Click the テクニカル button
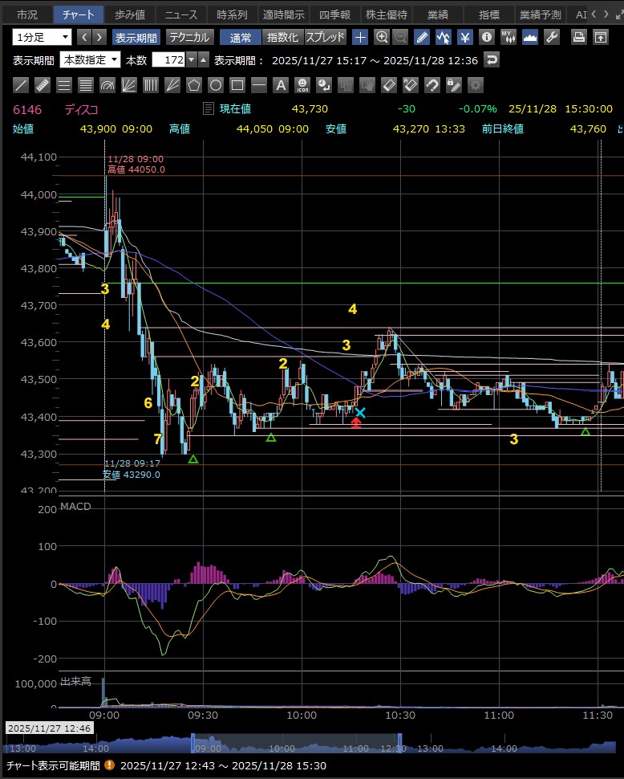This screenshot has height=779, width=624. click(x=188, y=37)
